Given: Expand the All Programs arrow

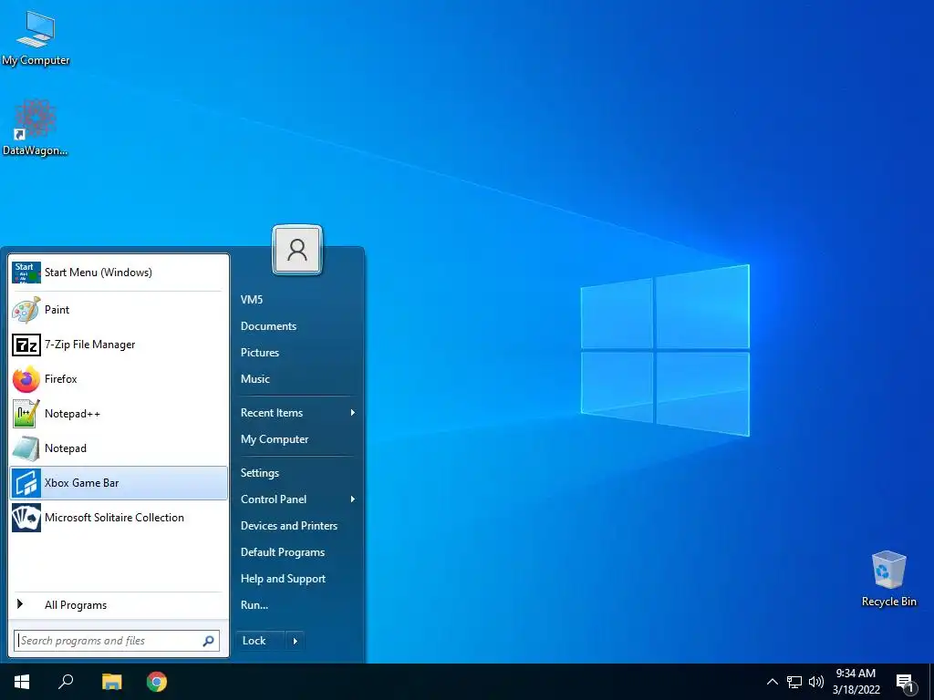Looking at the screenshot, I should (x=20, y=604).
